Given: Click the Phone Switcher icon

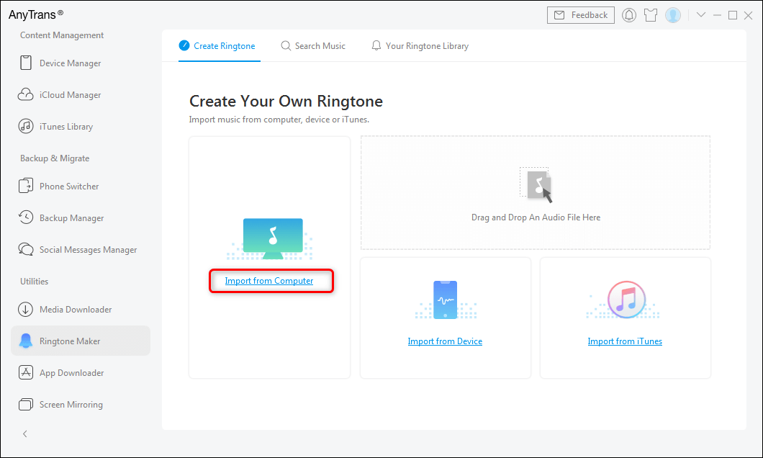Looking at the screenshot, I should click(x=26, y=186).
